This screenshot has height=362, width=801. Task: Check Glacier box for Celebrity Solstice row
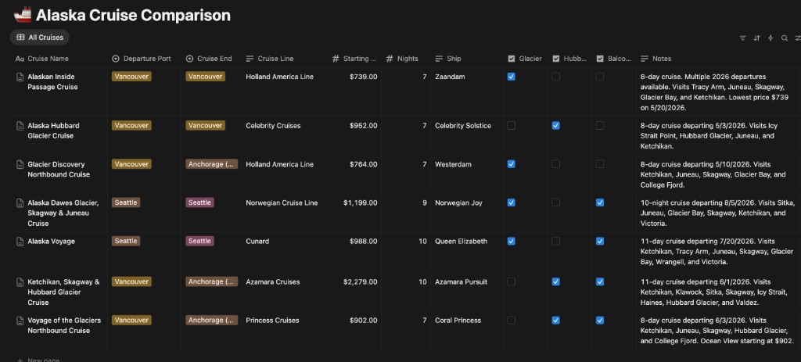512,126
